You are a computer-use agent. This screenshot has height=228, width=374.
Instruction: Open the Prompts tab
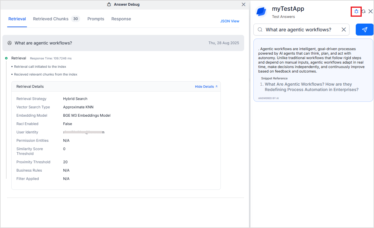(96, 19)
